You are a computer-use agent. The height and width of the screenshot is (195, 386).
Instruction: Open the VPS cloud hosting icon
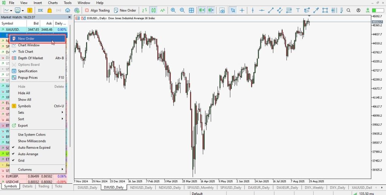coord(67,10)
